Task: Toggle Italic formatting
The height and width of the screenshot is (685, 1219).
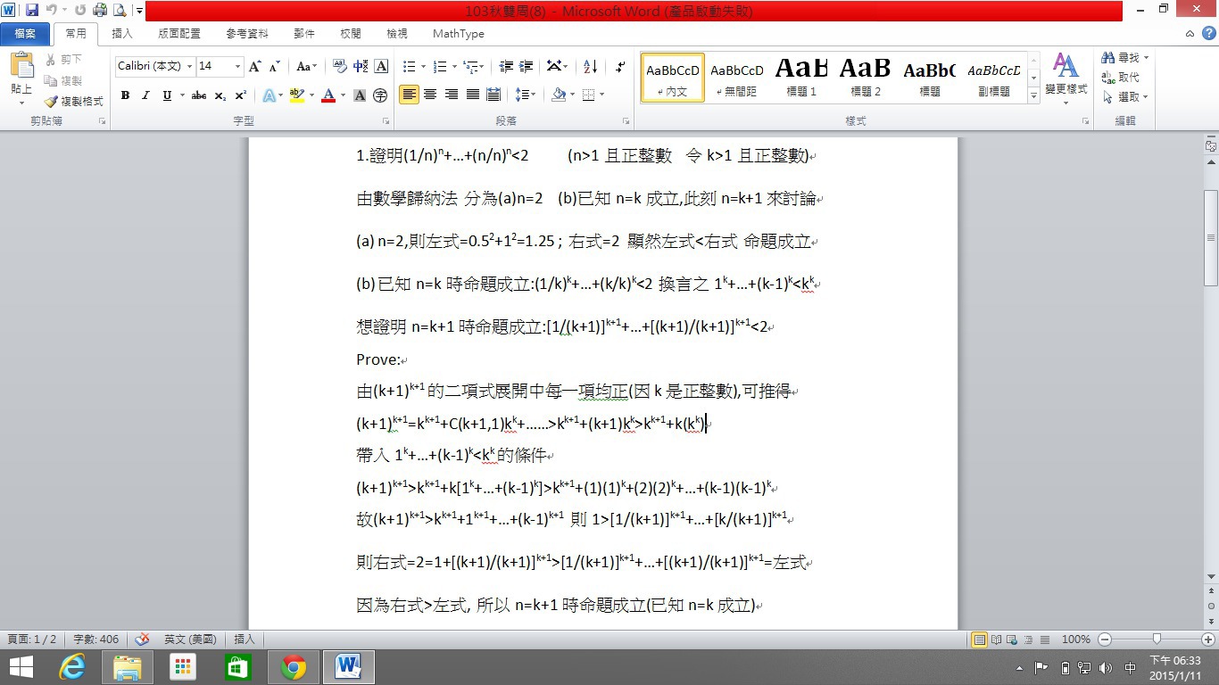Action: pos(145,95)
